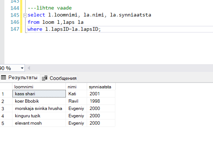Click the results grid icon

pyautogui.click(x=3, y=78)
